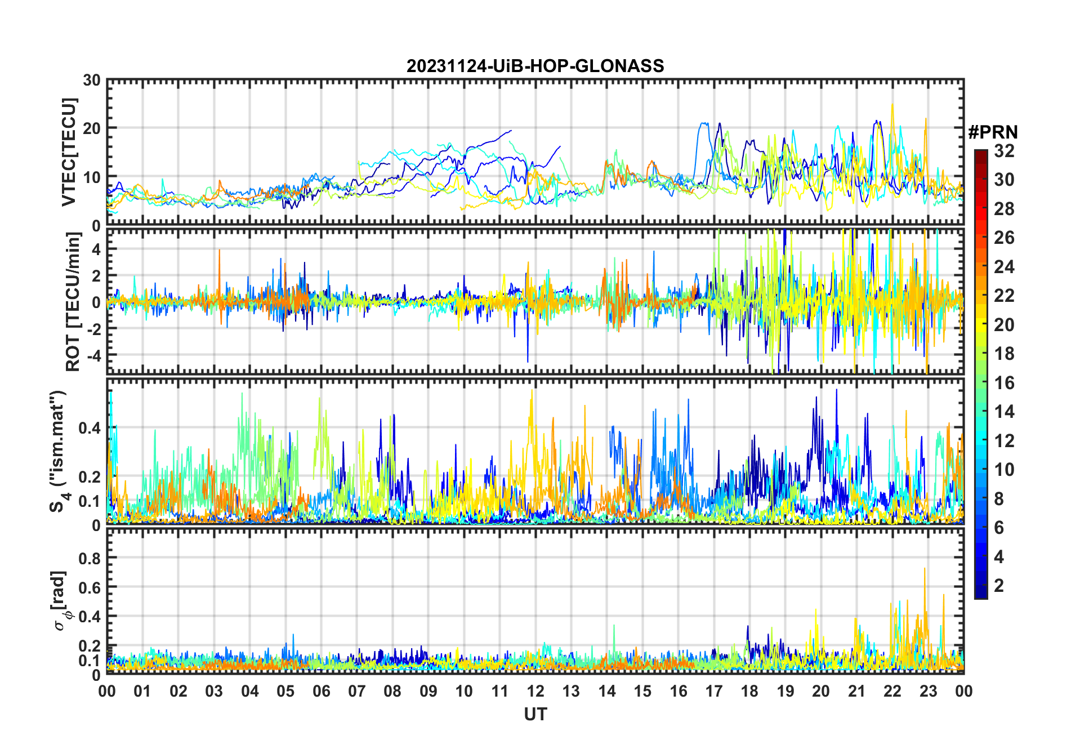
Task: Select the dark red top of colorbar
Action: click(x=981, y=155)
